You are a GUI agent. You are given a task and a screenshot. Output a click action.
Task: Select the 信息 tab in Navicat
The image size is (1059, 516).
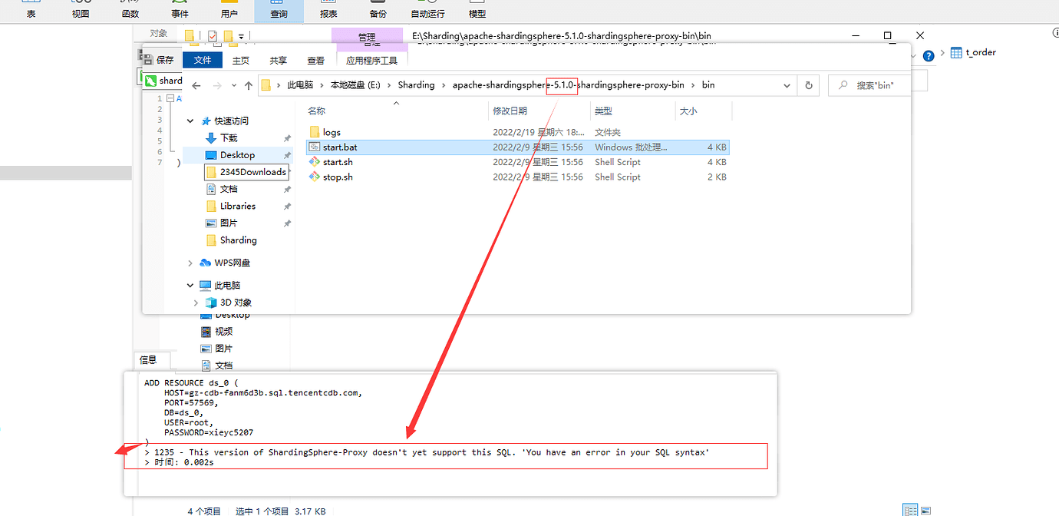[148, 360]
